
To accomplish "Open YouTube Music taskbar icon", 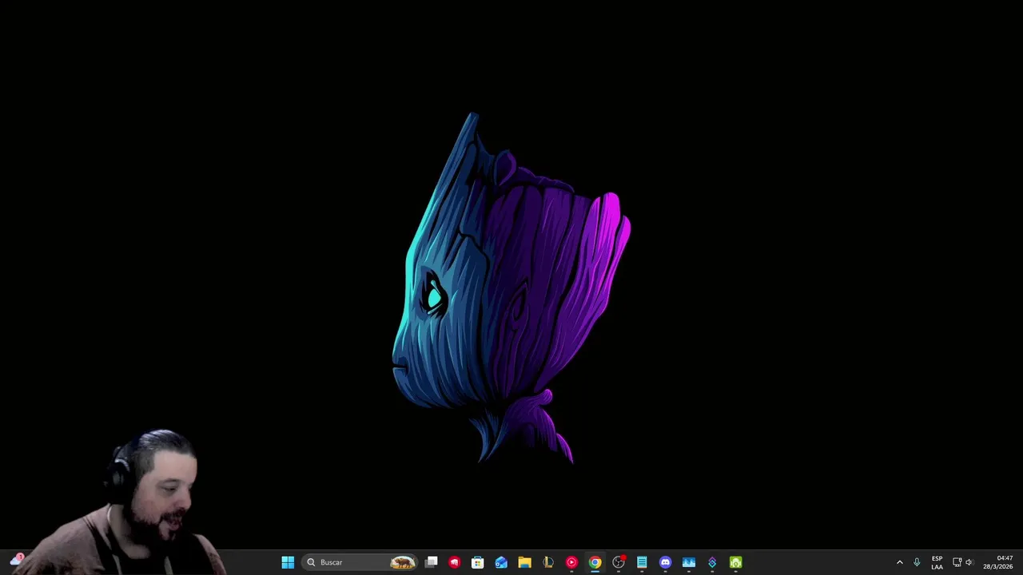I will [x=571, y=562].
